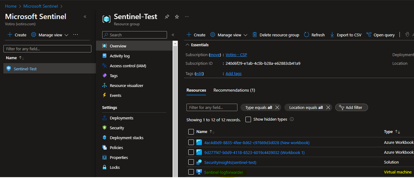Collapse the resource group menu pane

click(173, 35)
